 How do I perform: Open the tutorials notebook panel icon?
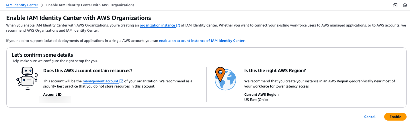coord(395,5)
